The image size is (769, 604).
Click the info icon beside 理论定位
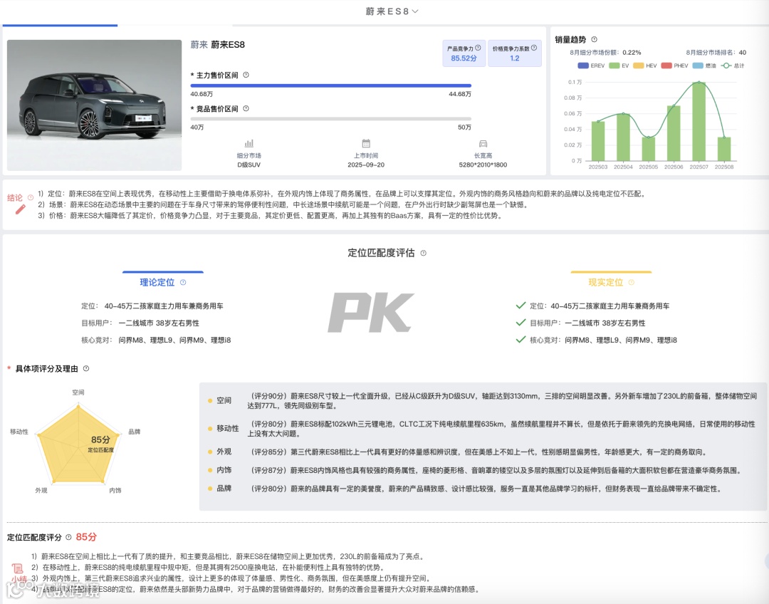pos(183,282)
